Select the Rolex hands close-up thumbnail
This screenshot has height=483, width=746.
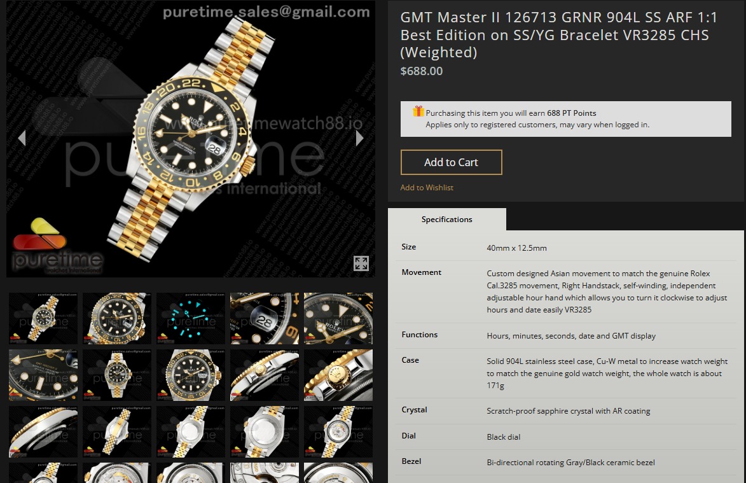pyautogui.click(x=338, y=318)
